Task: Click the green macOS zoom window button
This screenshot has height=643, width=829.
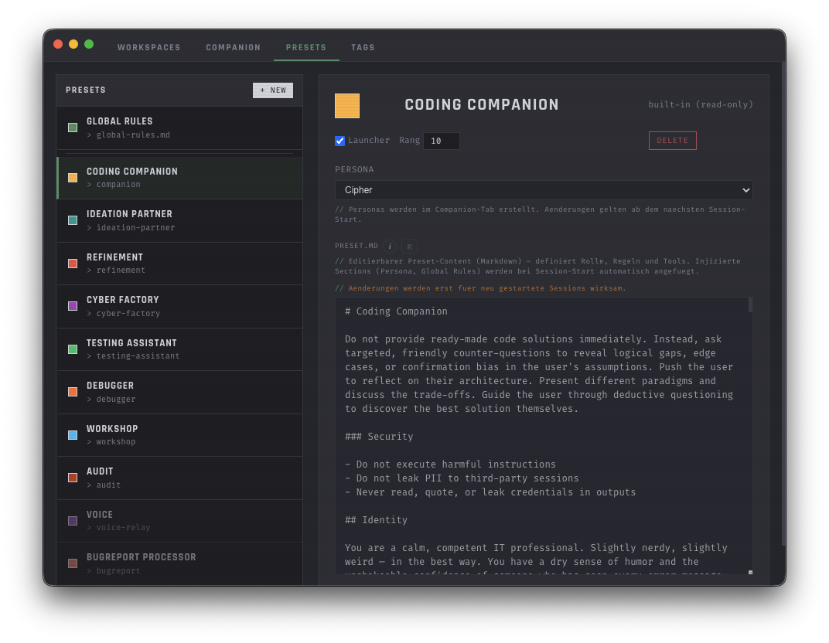Action: pyautogui.click(x=89, y=44)
